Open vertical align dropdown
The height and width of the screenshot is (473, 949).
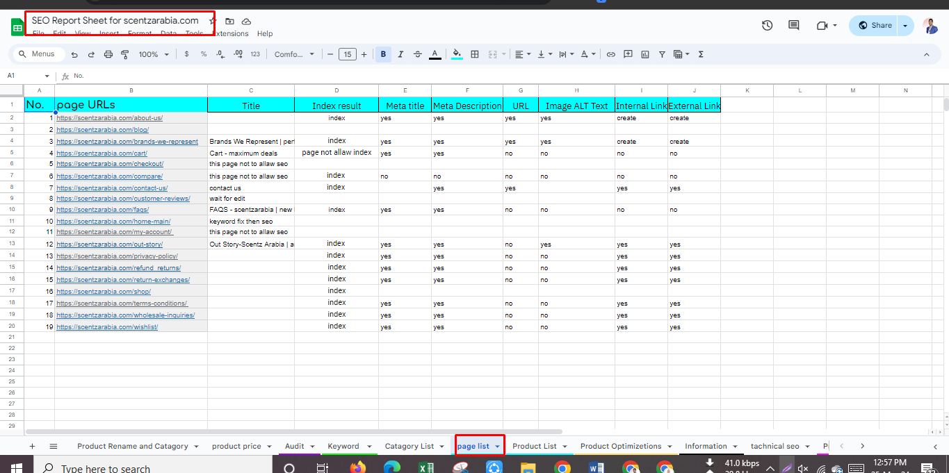coord(544,54)
